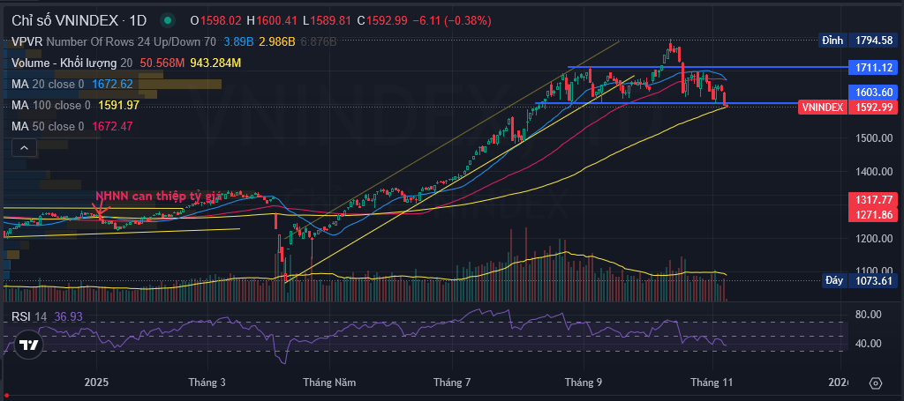Click the green market status dot
Image resolution: width=904 pixels, height=401 pixels.
168,20
